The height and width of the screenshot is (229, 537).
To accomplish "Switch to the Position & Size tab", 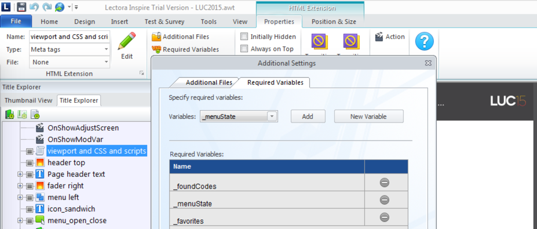I will click(x=334, y=21).
